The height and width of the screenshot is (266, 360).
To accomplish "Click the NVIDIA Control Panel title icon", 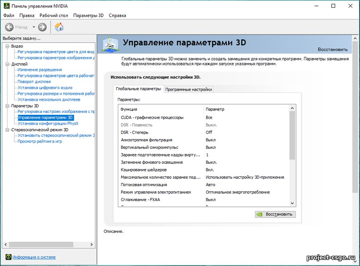I will click(7, 6).
